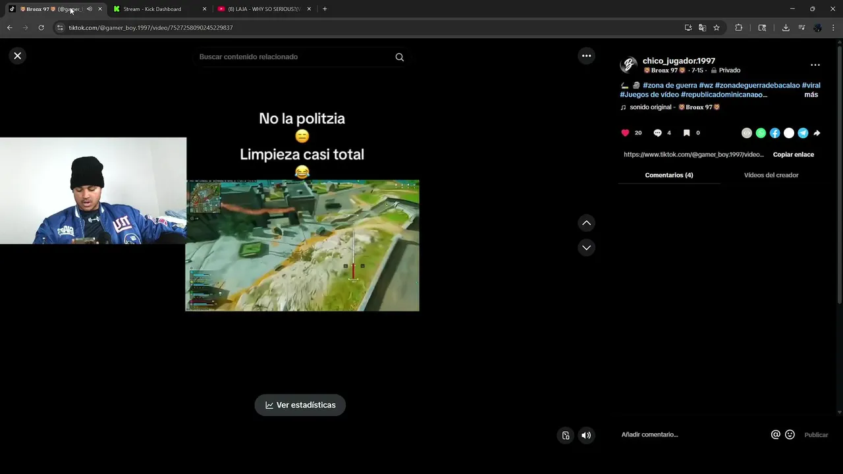This screenshot has height=474, width=843.
Task: Close the TikTok video viewer
Action: click(x=18, y=56)
